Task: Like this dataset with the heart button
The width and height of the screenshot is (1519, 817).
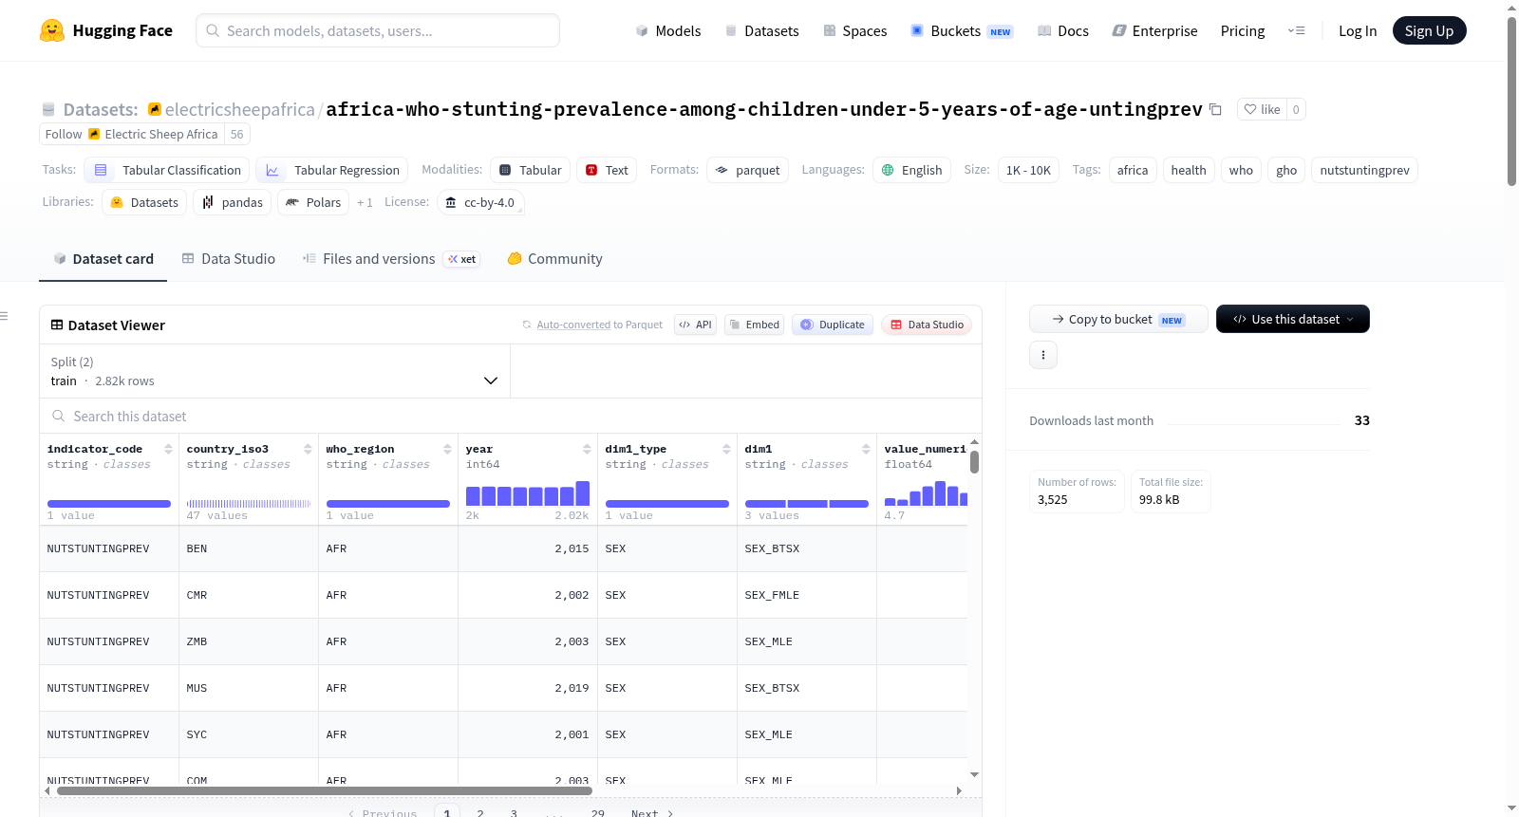Action: [x=1262, y=109]
